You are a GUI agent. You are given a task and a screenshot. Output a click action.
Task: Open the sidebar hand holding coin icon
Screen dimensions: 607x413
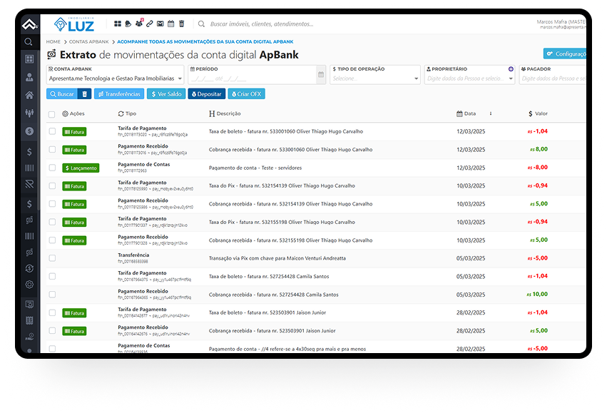29,337
